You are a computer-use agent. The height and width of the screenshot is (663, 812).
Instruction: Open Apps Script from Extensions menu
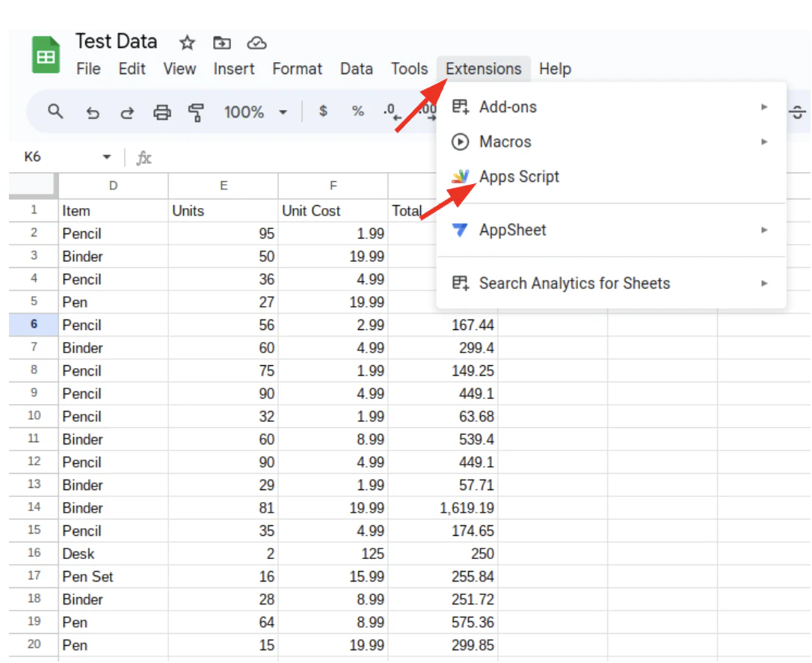tap(612, 177)
